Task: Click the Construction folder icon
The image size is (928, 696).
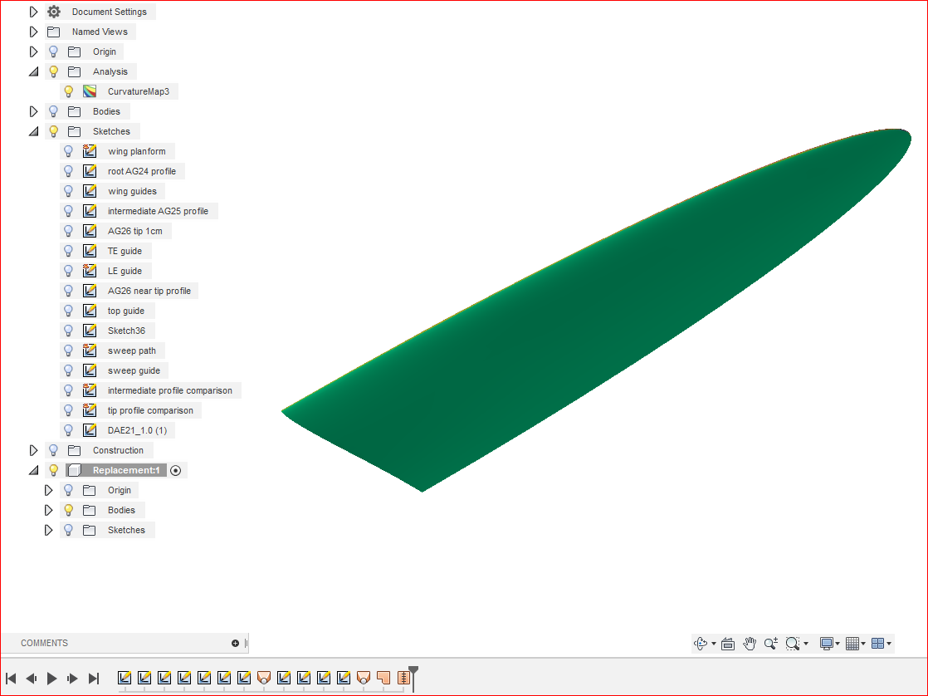Action: coord(74,450)
